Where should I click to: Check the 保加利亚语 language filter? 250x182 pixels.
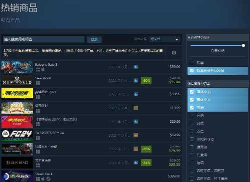[192, 139]
